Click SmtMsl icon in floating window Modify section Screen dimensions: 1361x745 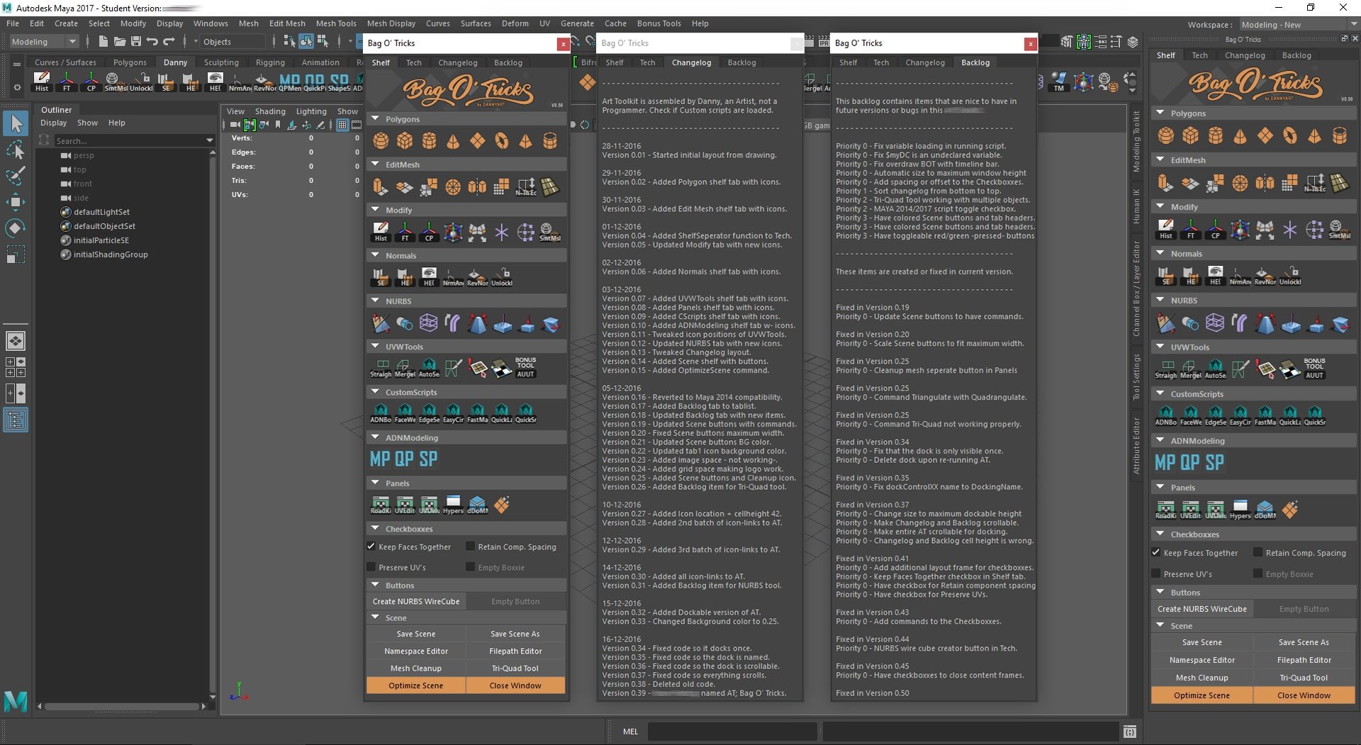pos(549,232)
